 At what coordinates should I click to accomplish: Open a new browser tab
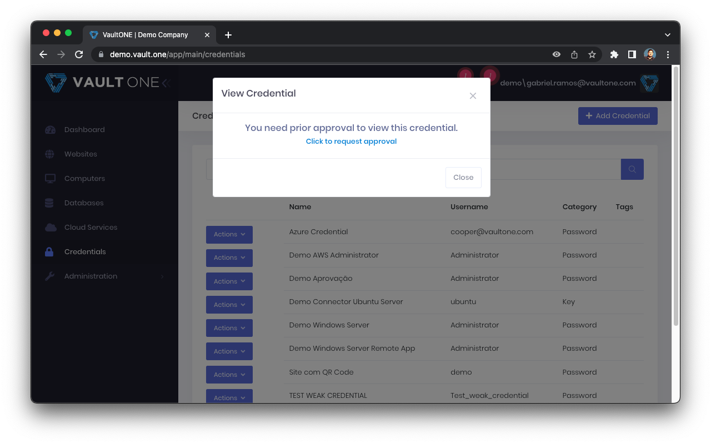(x=228, y=34)
